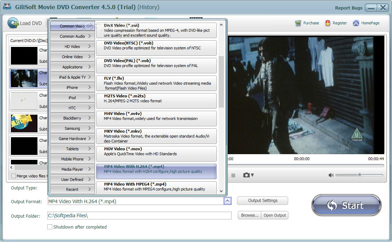Choose MP4 Video With MPEG4 format
The width and height of the screenshot is (392, 242).
pos(156,188)
